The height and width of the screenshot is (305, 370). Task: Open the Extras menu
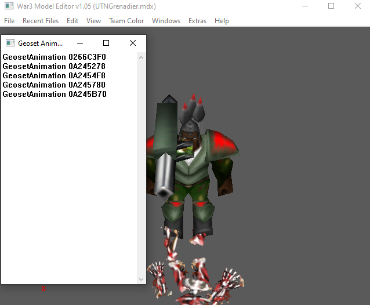click(x=198, y=21)
